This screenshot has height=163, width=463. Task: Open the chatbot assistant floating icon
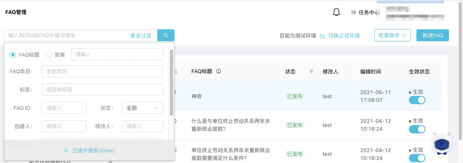(442, 145)
